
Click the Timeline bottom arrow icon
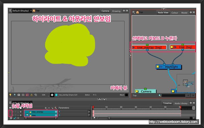(x=18, y=118)
